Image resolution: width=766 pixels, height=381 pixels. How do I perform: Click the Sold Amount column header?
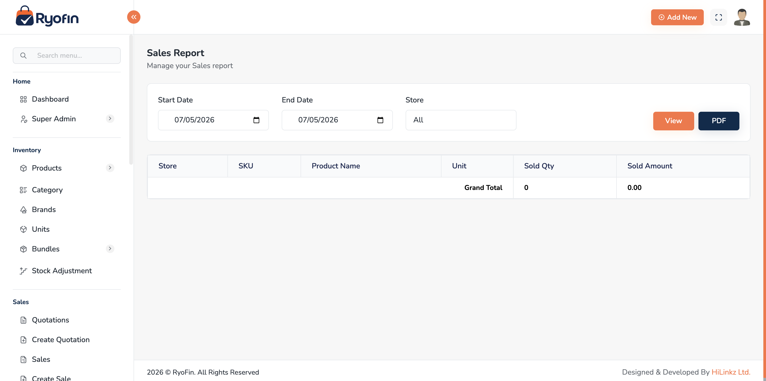(683, 166)
